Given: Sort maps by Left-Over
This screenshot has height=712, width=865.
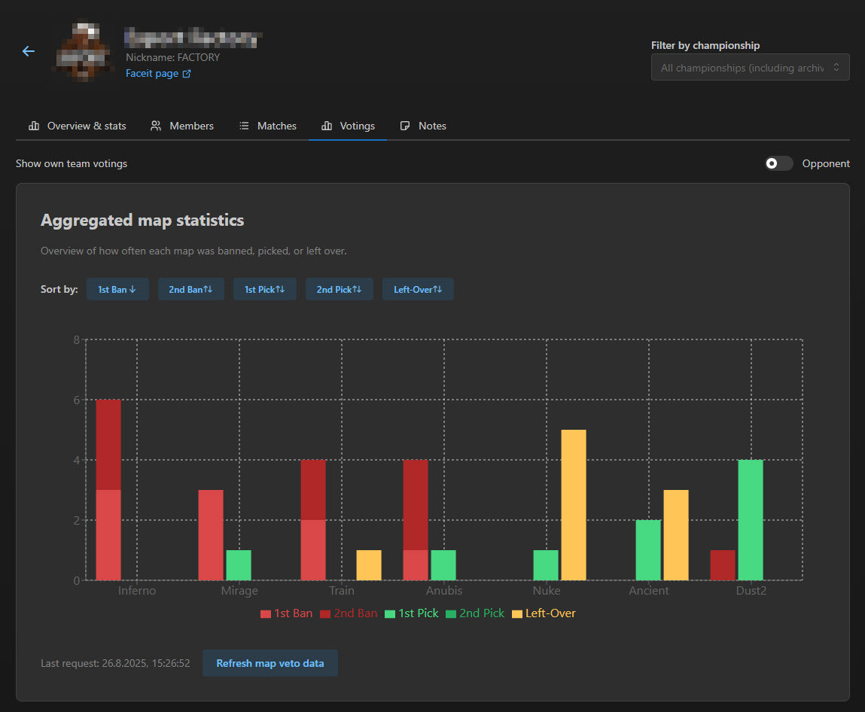Looking at the screenshot, I should coord(418,290).
